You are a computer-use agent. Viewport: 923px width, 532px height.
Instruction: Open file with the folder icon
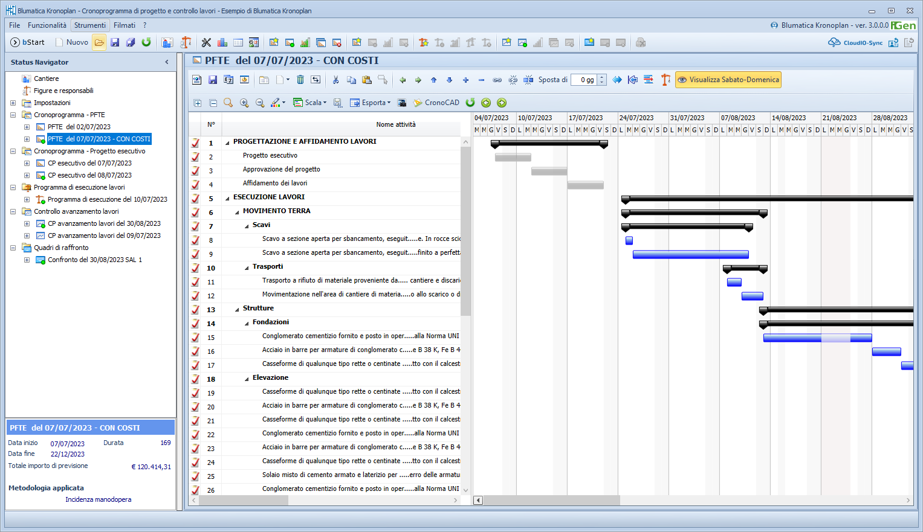pos(99,42)
